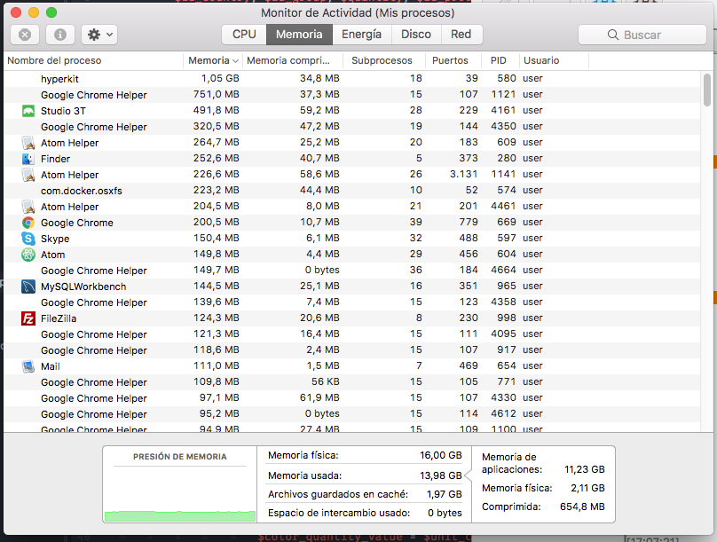
Task: Click the 1,05 GB memory value
Action: tap(220, 79)
